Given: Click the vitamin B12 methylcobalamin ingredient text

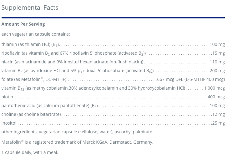Looking at the screenshot, I should coord(93,88).
